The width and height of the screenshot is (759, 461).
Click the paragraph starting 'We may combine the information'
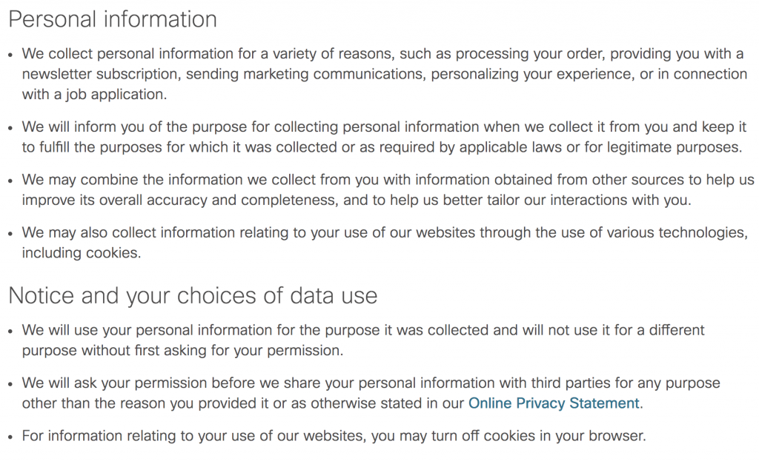(388, 189)
